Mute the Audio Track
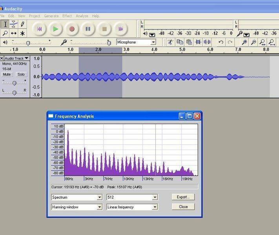 pyautogui.click(x=7, y=74)
